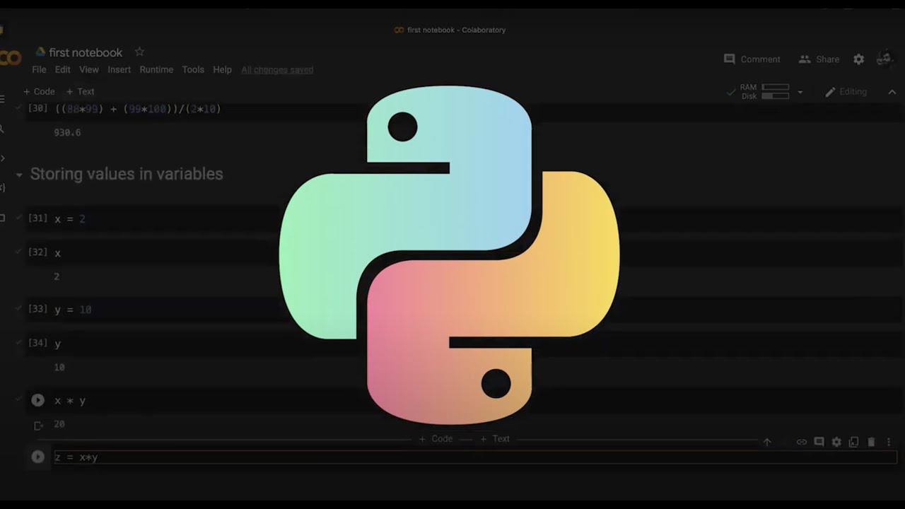Open the selected cell's editor settings gear

[x=836, y=442]
